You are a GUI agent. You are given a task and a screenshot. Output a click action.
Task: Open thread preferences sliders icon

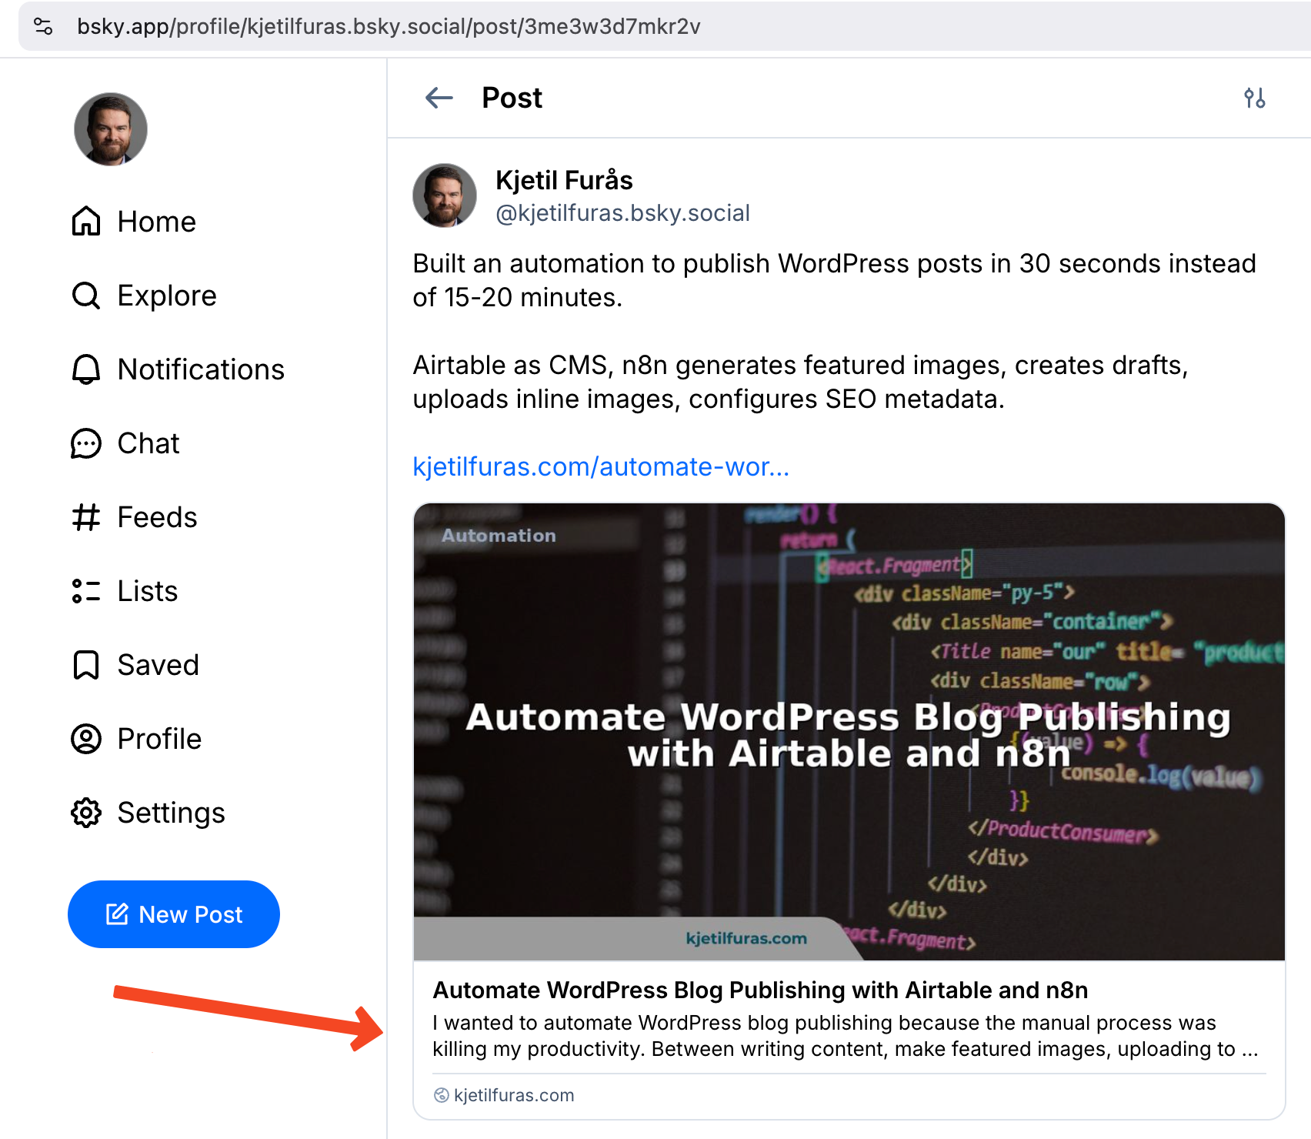click(x=1255, y=99)
